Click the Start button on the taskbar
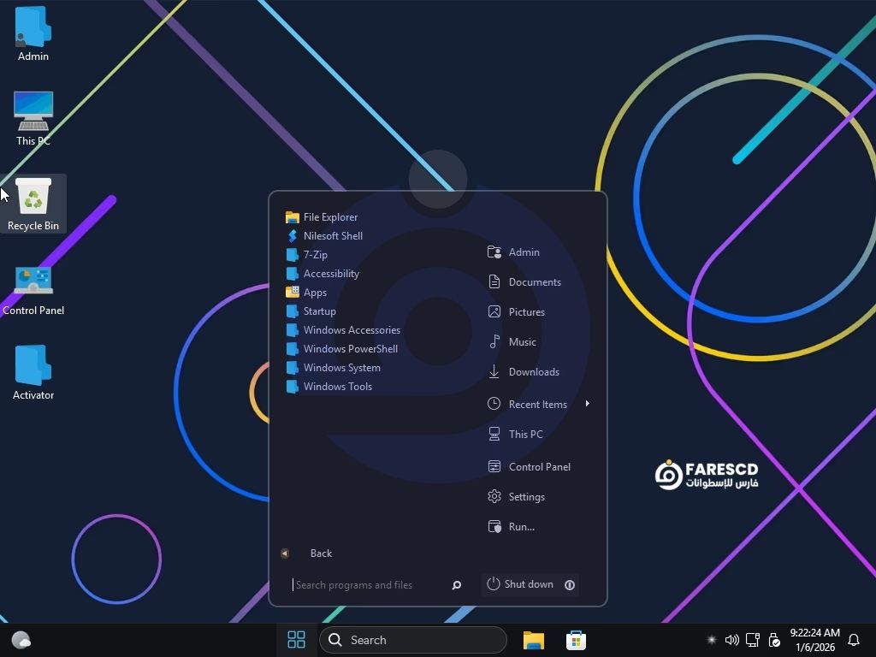 [x=296, y=640]
